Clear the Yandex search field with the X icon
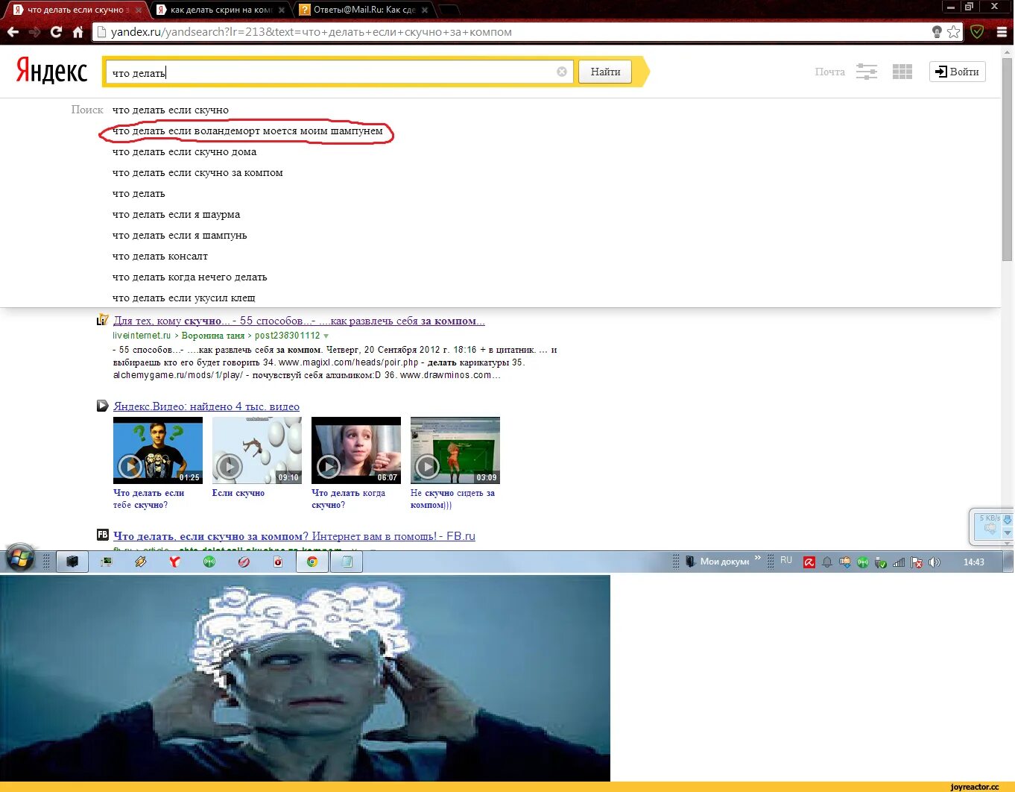1015x792 pixels. (x=562, y=72)
